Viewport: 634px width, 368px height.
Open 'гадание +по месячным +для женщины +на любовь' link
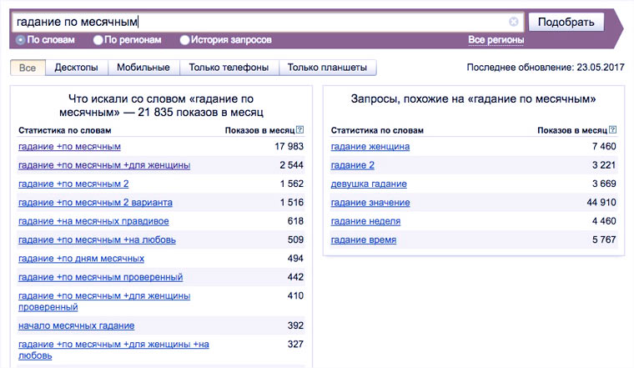pyautogui.click(x=113, y=350)
